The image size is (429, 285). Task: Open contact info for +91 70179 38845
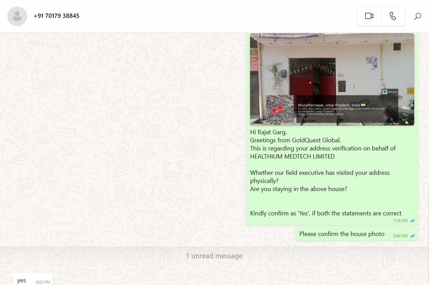click(x=56, y=16)
